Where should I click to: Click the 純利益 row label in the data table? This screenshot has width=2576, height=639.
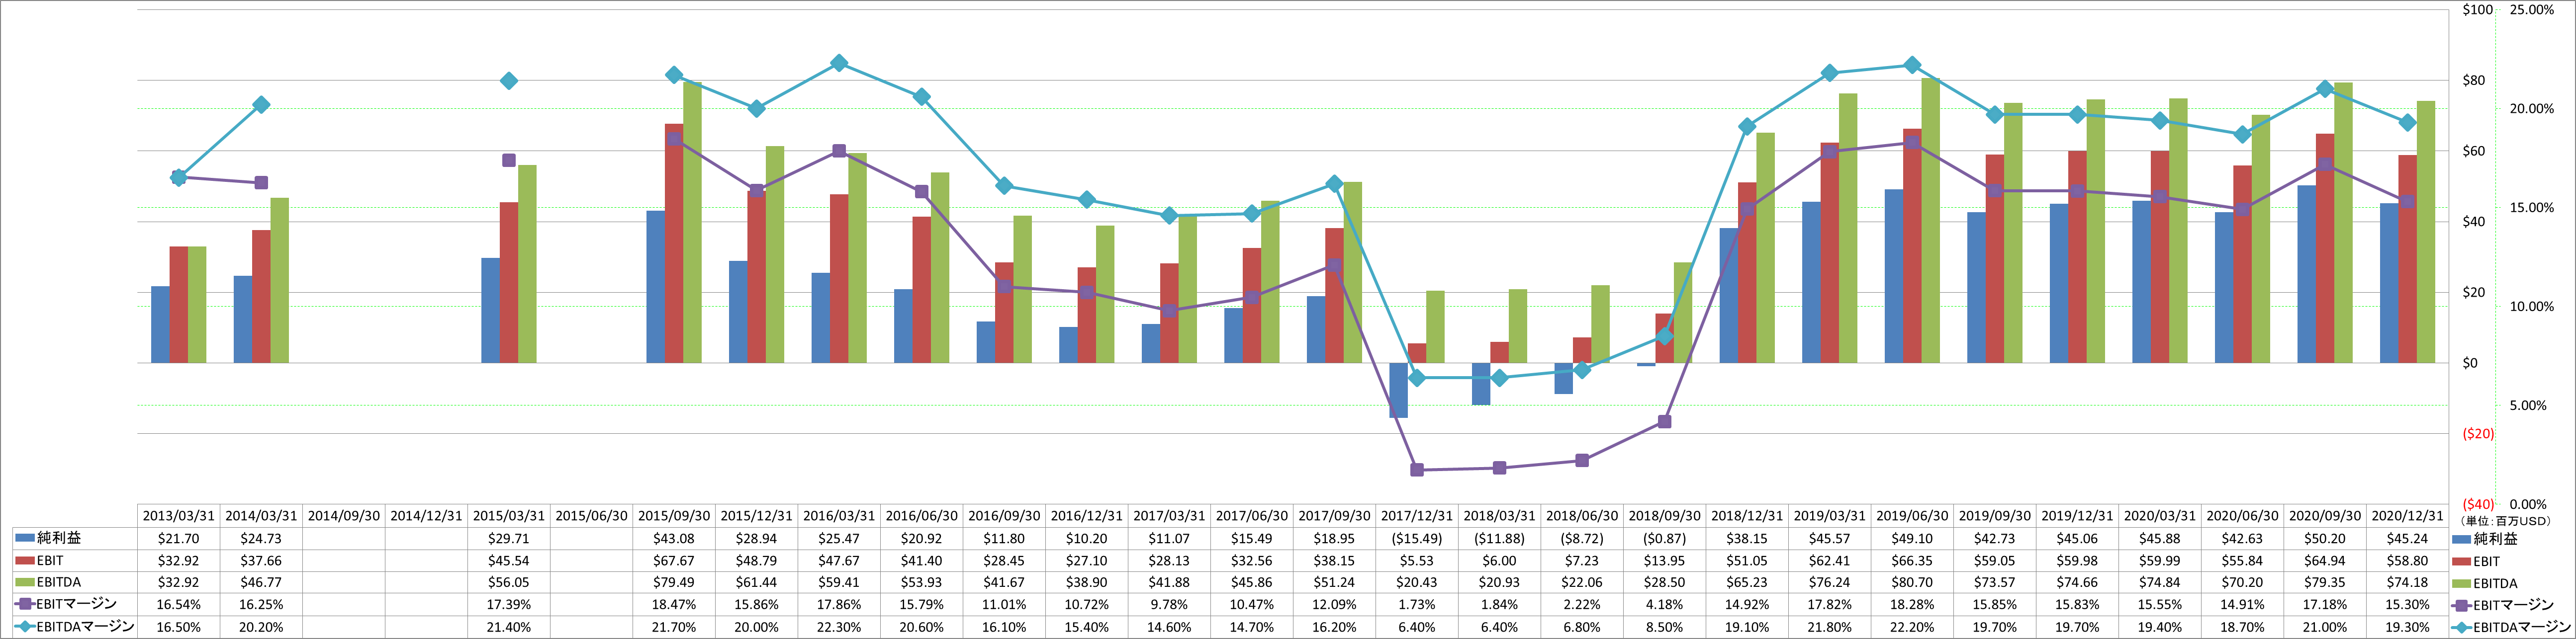[59, 538]
